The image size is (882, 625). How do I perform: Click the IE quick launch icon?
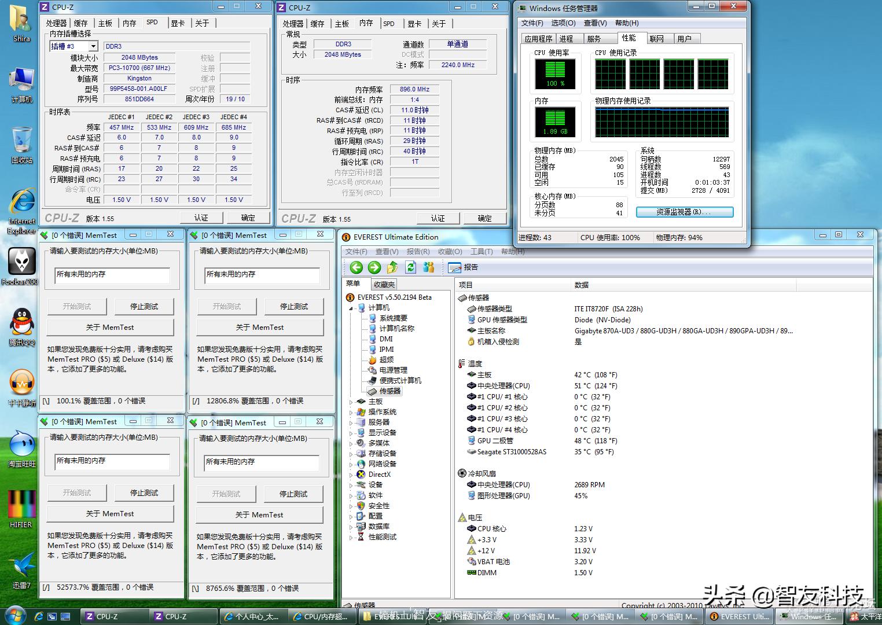39,616
